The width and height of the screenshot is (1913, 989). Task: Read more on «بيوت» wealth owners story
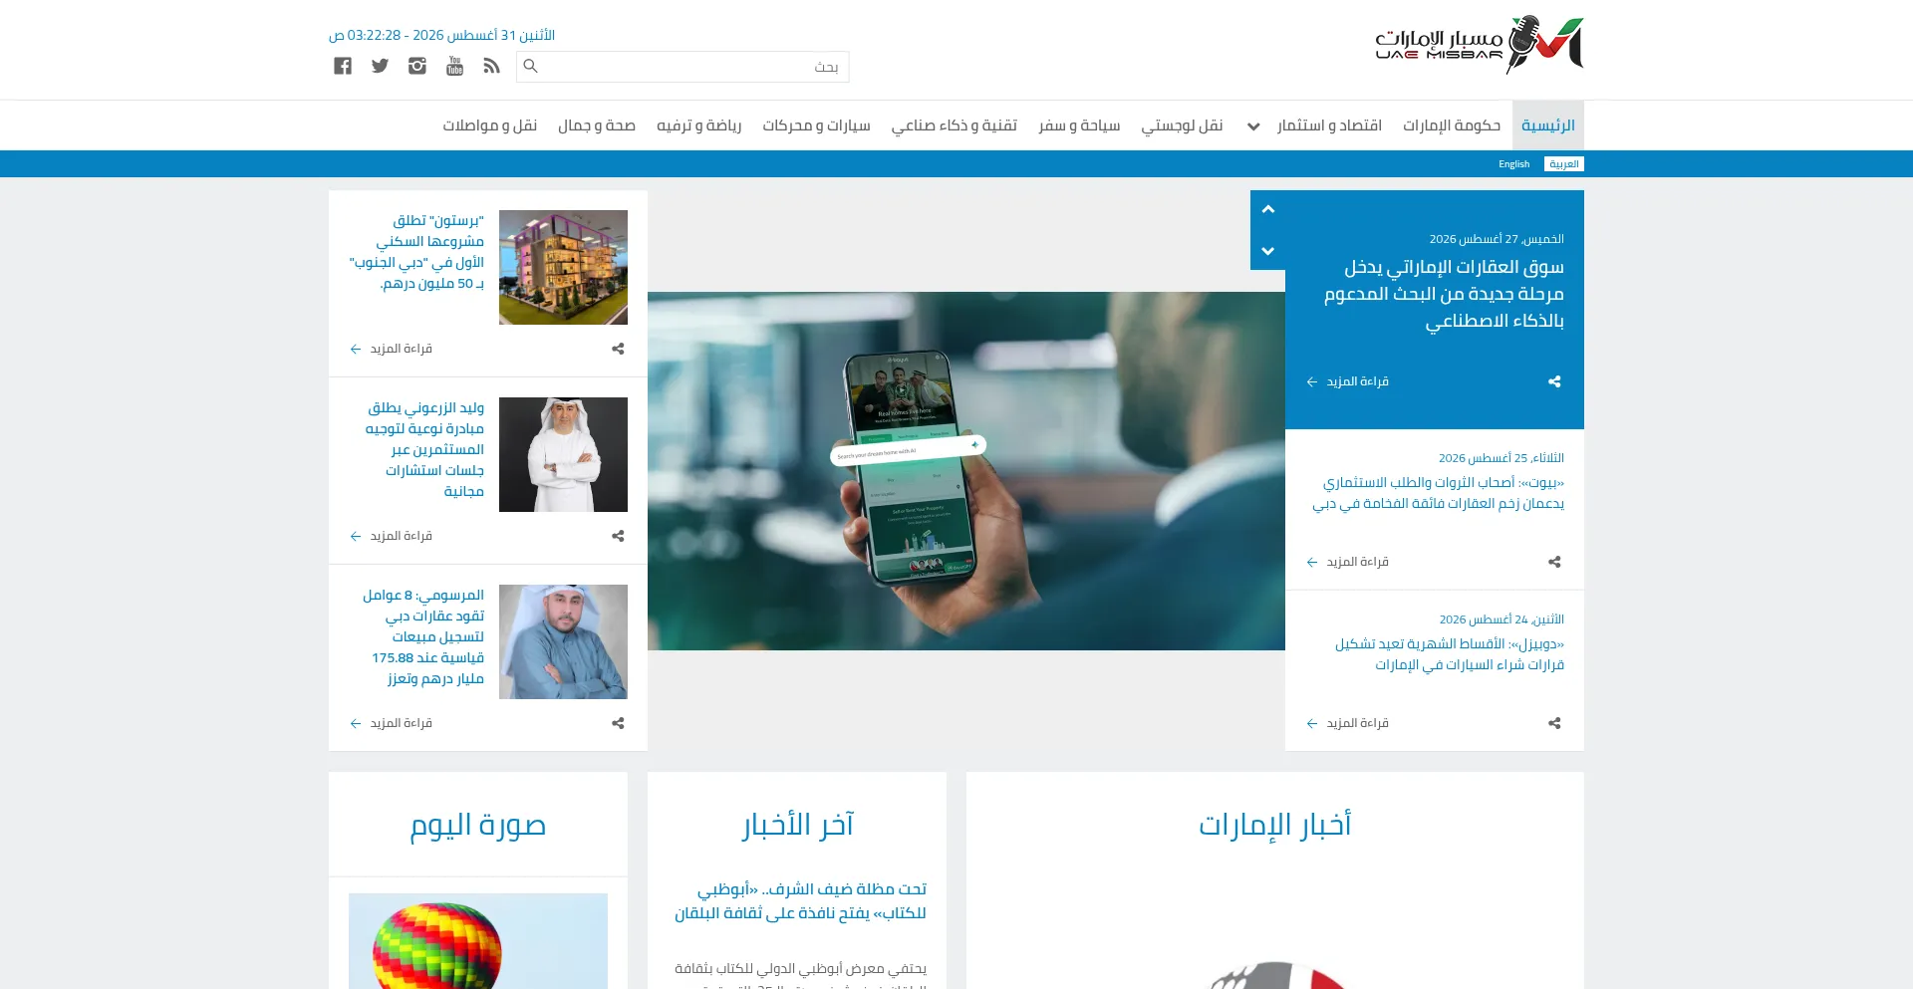[x=1357, y=562]
